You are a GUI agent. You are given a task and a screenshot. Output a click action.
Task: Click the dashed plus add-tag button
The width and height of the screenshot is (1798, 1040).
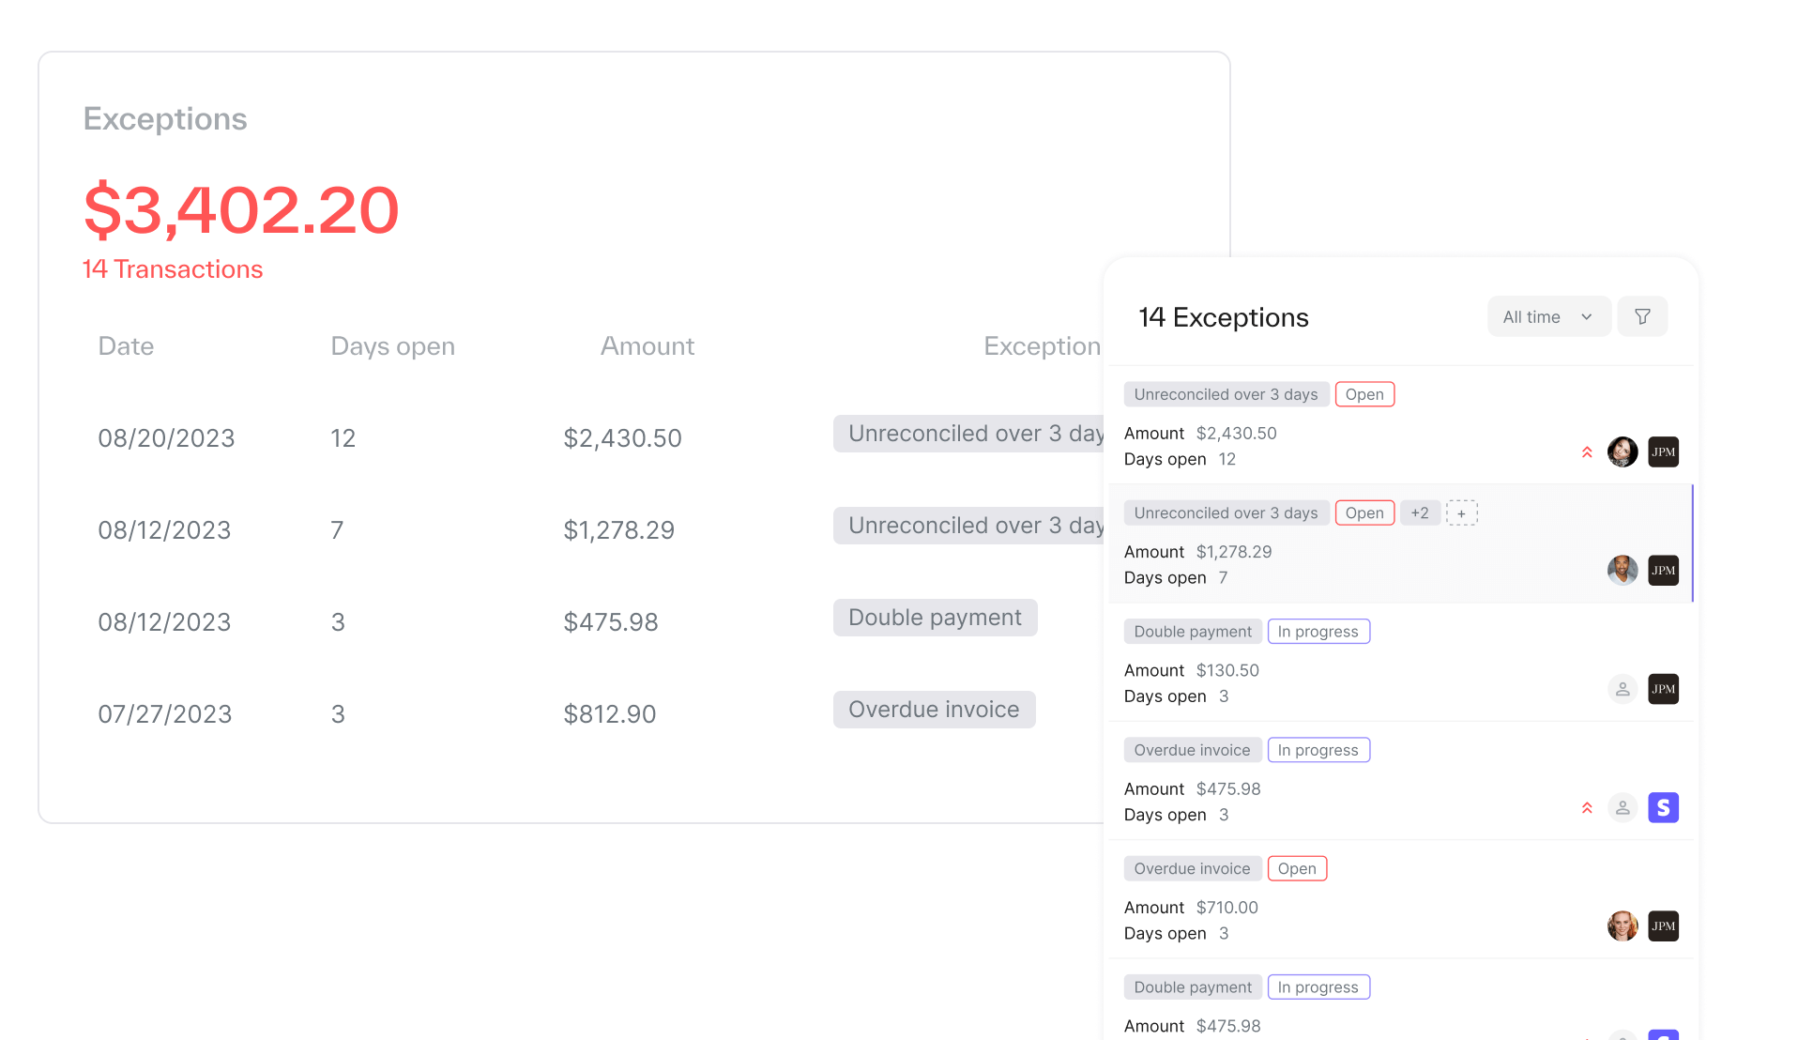click(1461, 513)
